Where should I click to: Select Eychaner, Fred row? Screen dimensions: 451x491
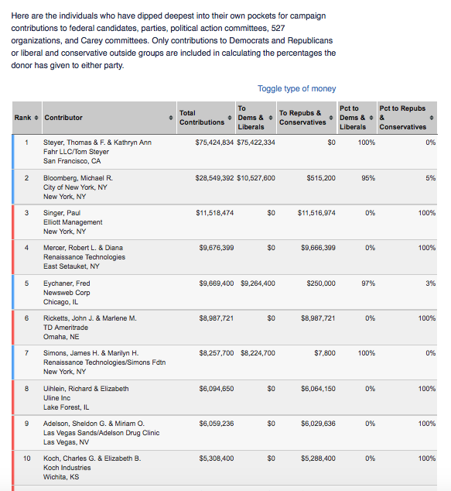pyautogui.click(x=224, y=293)
